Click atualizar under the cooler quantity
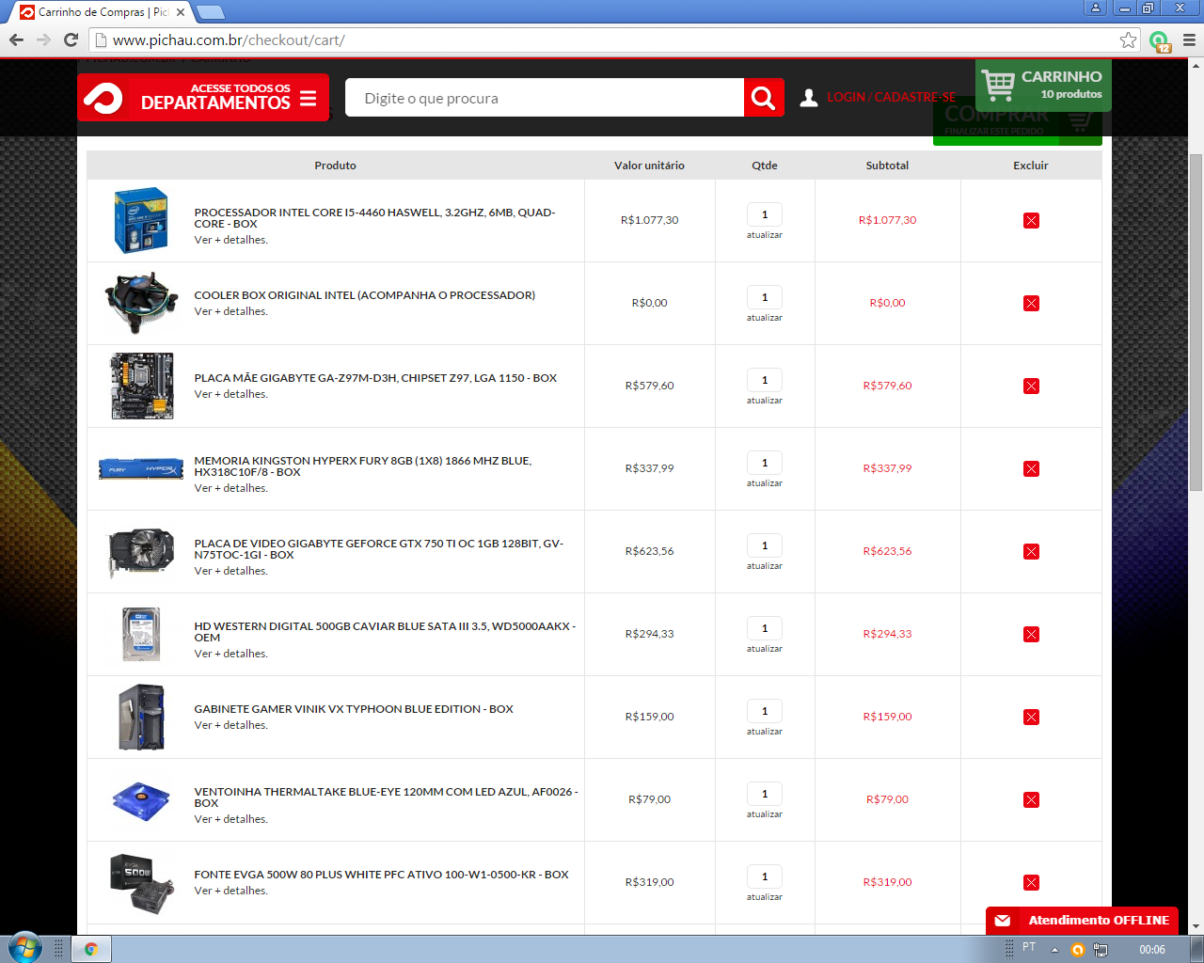Image resolution: width=1204 pixels, height=963 pixels. point(765,318)
